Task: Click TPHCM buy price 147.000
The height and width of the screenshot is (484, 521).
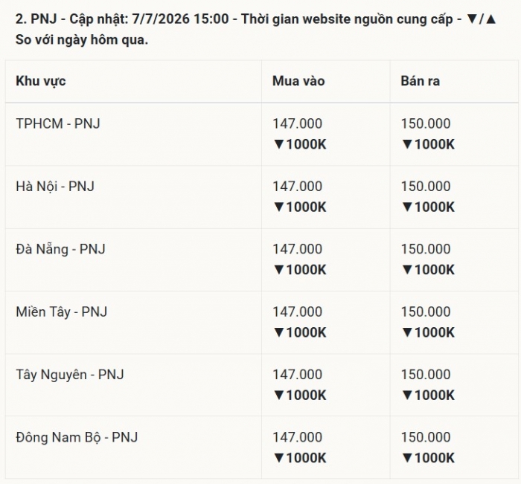Action: [x=298, y=123]
